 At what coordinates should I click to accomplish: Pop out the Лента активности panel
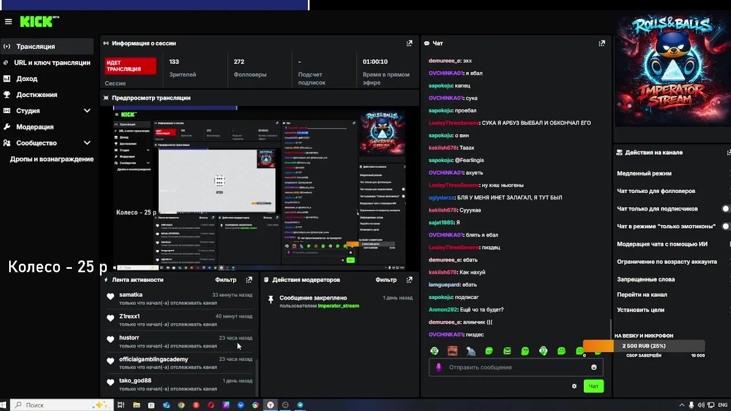pos(249,280)
